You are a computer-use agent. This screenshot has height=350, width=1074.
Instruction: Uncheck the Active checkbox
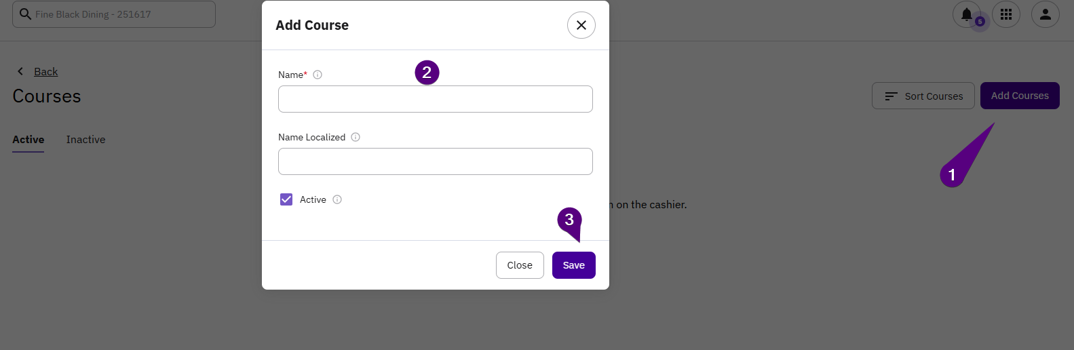(x=286, y=199)
